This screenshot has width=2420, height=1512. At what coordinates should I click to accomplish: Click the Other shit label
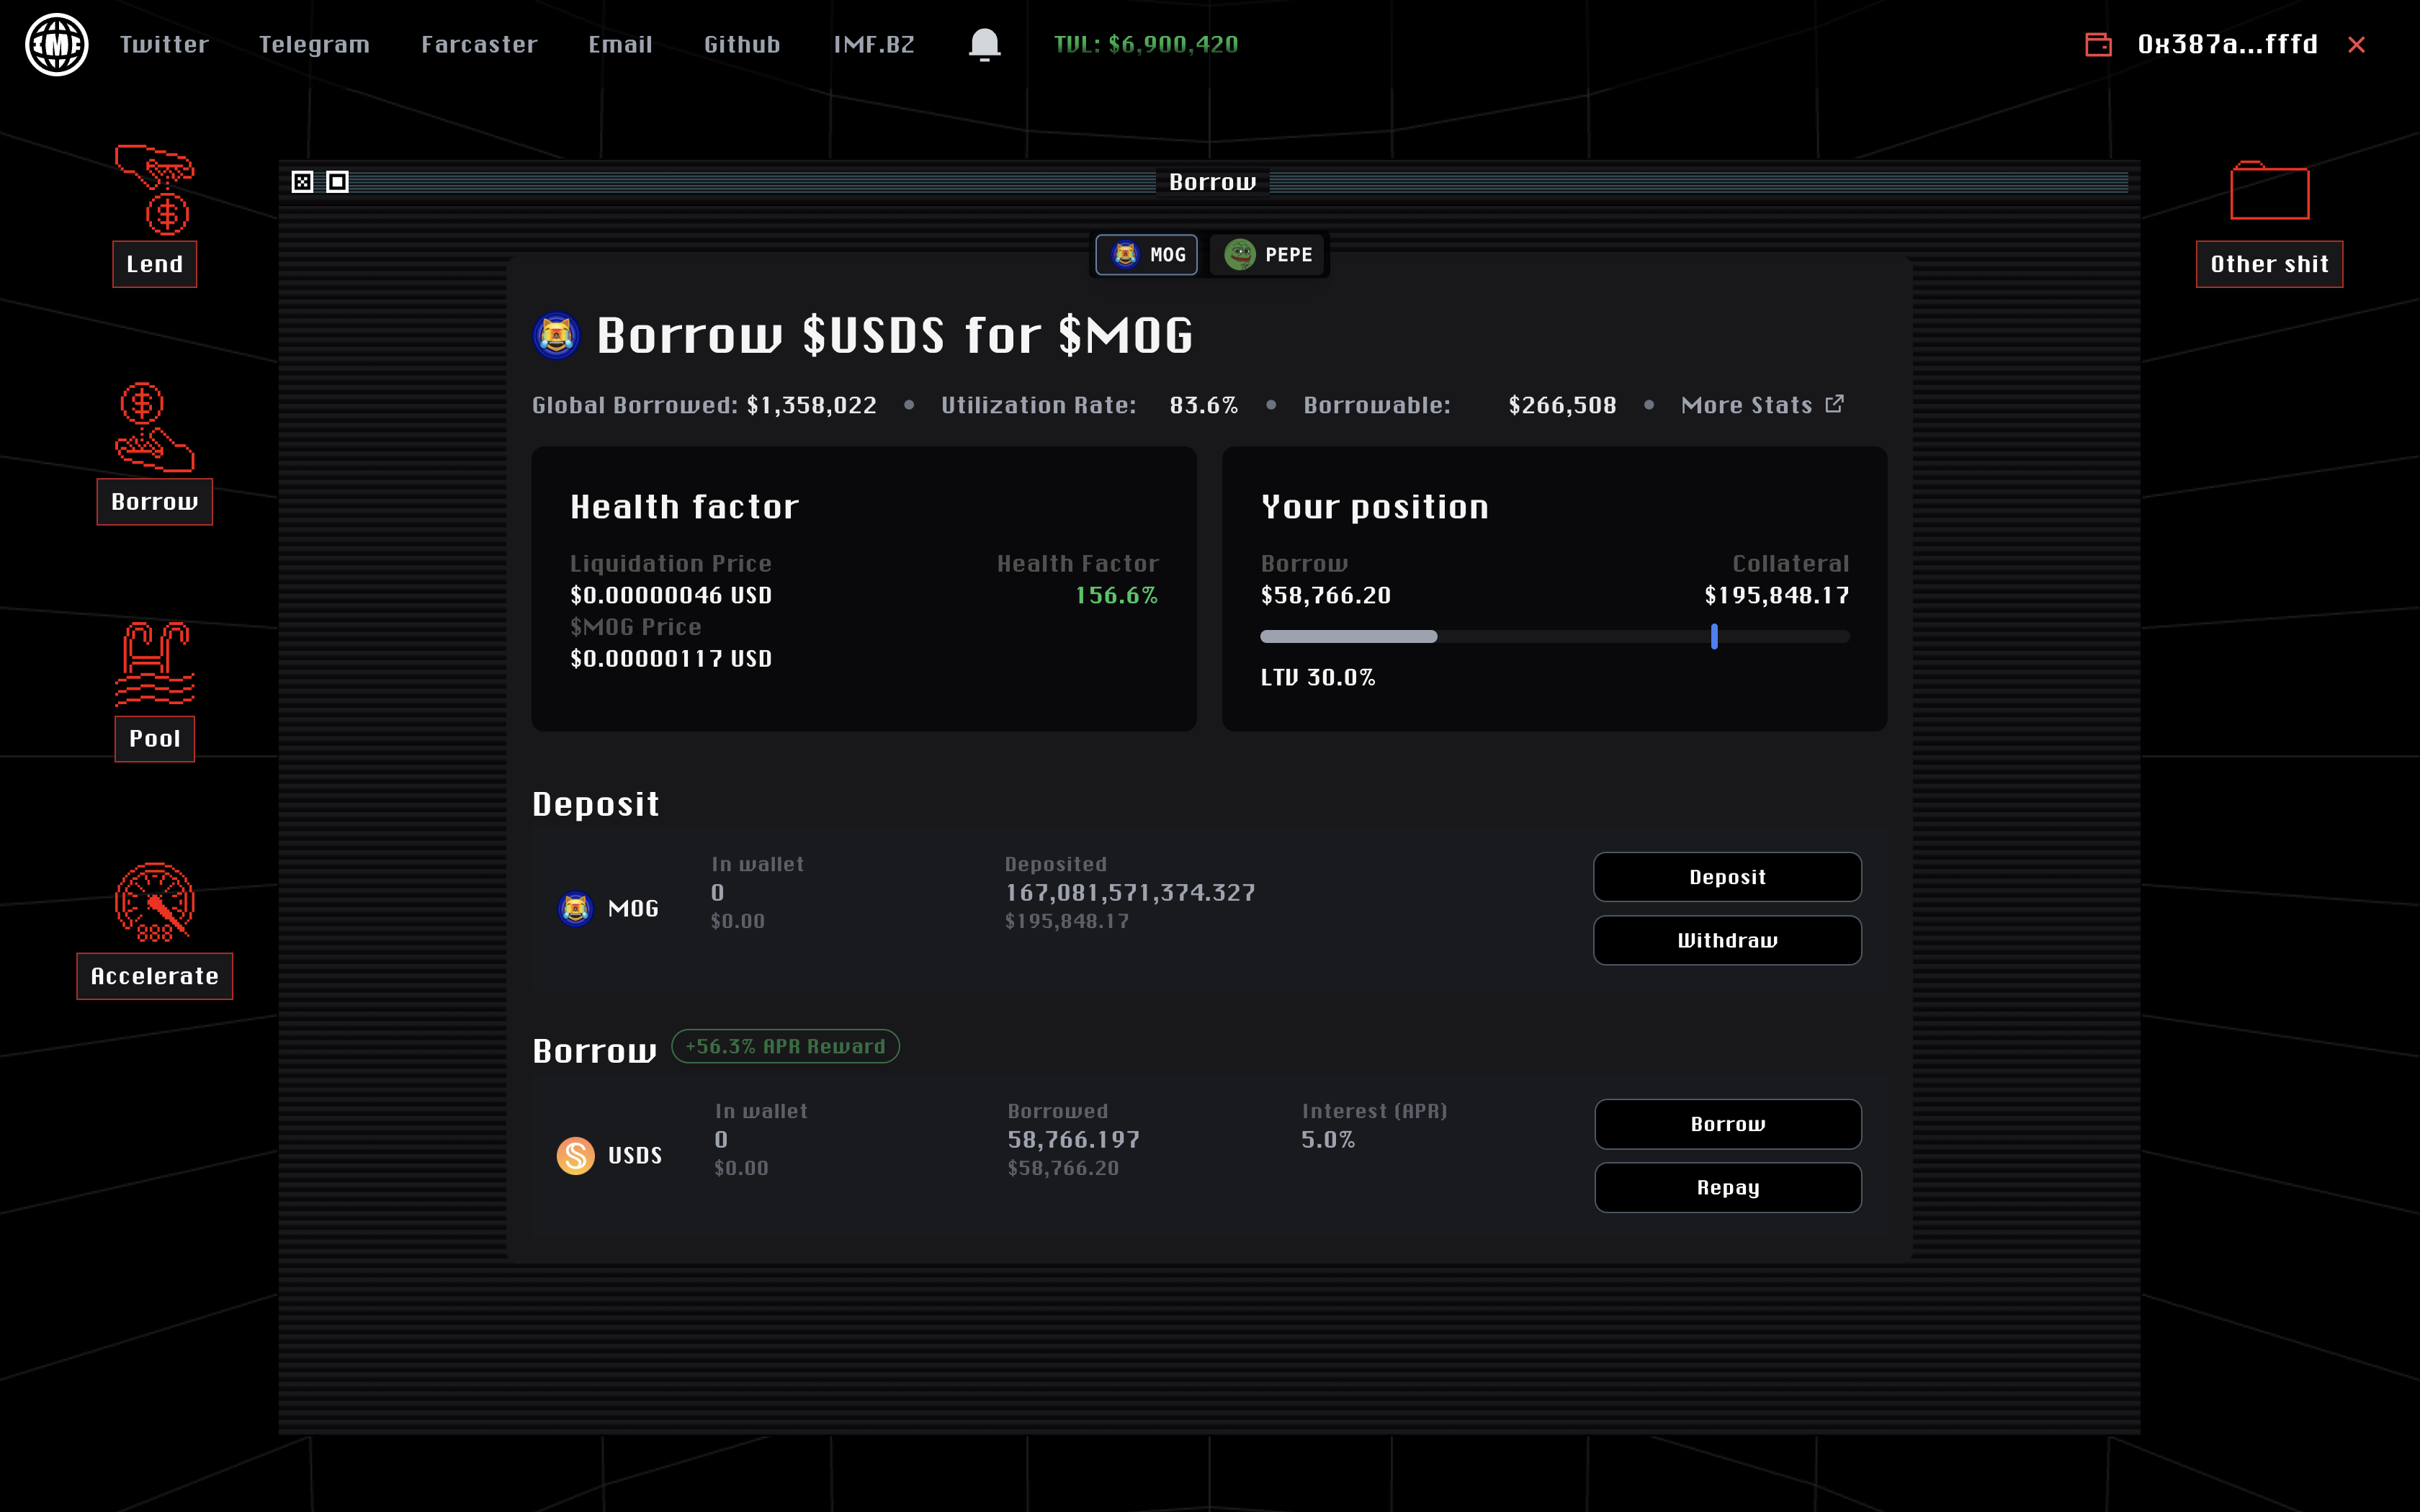click(2269, 264)
